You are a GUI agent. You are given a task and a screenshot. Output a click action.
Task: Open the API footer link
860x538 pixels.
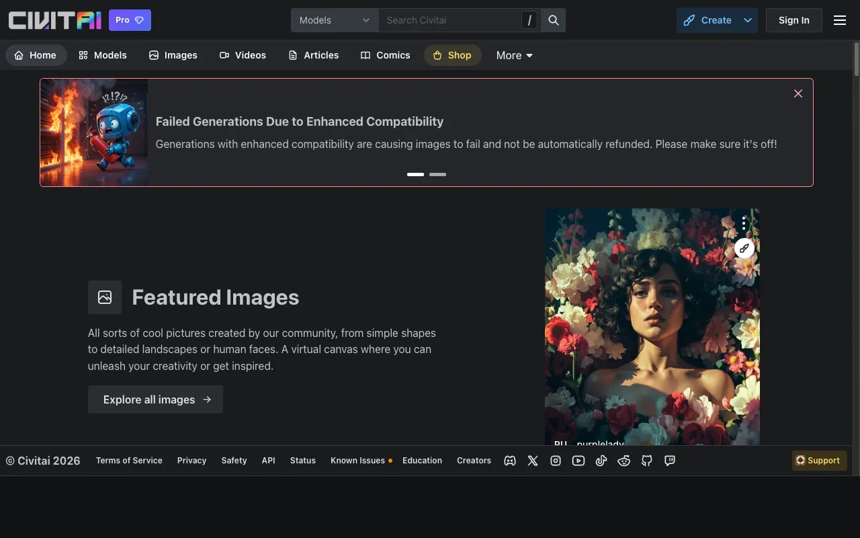click(268, 461)
